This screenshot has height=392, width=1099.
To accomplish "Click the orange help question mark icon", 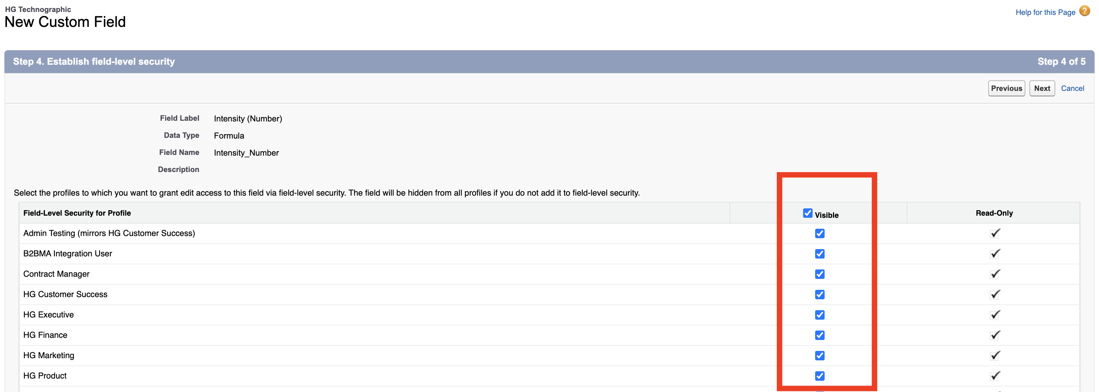I will [x=1084, y=11].
